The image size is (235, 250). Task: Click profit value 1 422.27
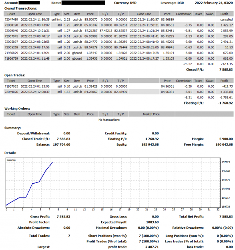click(x=227, y=25)
